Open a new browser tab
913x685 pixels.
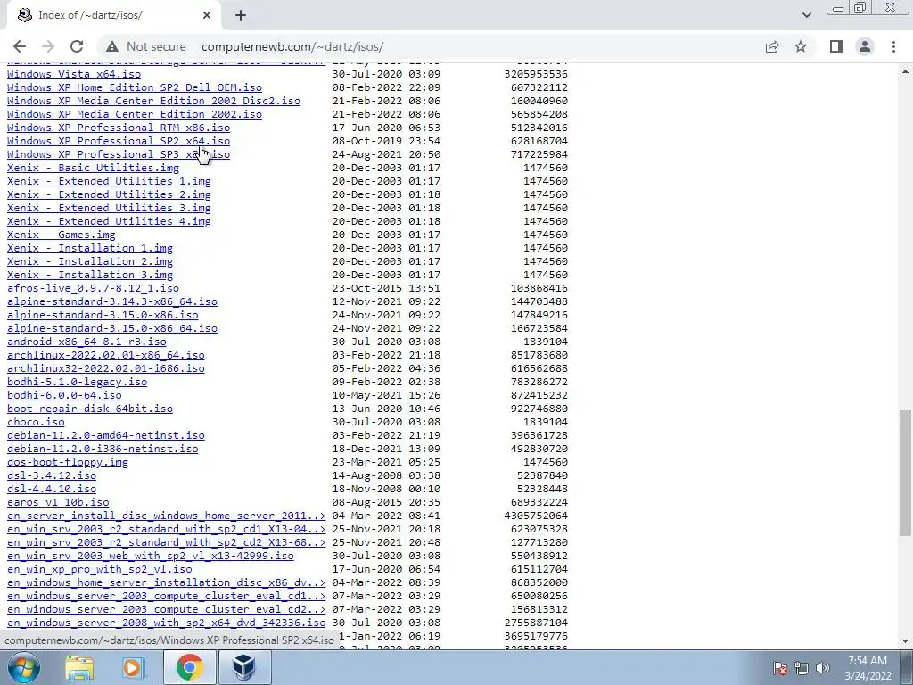(241, 15)
